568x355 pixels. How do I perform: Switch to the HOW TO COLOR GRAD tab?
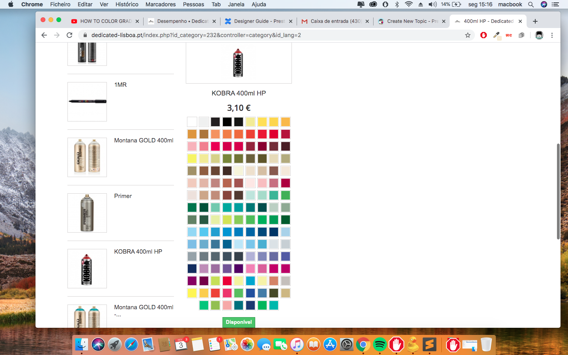point(105,21)
